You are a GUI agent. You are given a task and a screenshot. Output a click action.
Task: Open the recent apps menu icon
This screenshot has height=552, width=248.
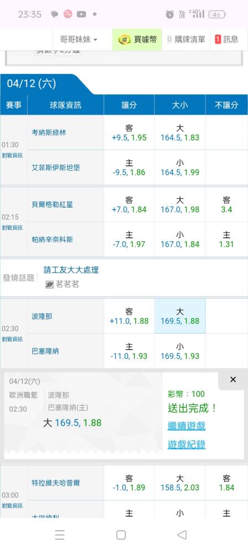pyautogui.click(x=60, y=535)
